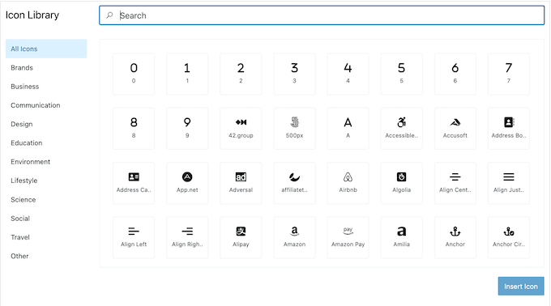Screen dimensions: 551x306
Task: Choose the Amilia icon
Action: click(401, 237)
